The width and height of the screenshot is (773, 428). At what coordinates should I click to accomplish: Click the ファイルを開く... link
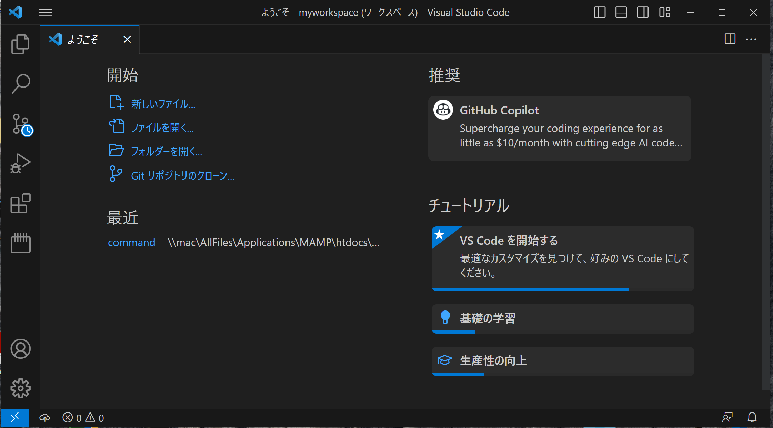click(x=162, y=128)
